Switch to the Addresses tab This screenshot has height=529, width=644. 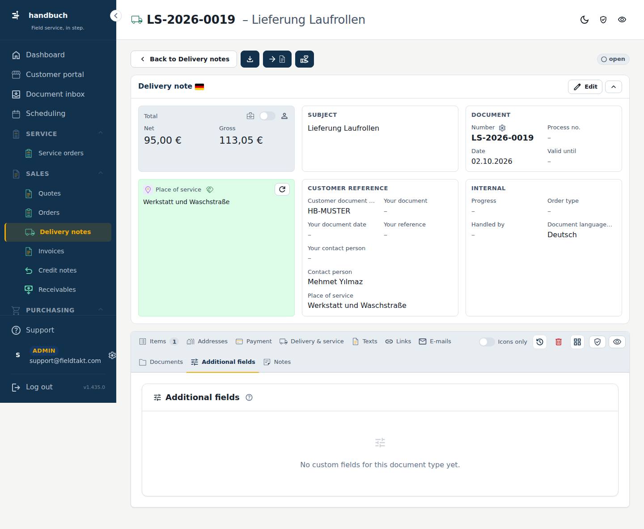click(x=207, y=341)
